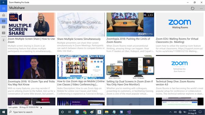Open the volume control in system tray
The image size is (205, 115).
pos(175,112)
